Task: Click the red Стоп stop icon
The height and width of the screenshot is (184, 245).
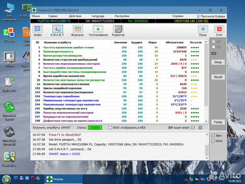Action: tap(219, 29)
